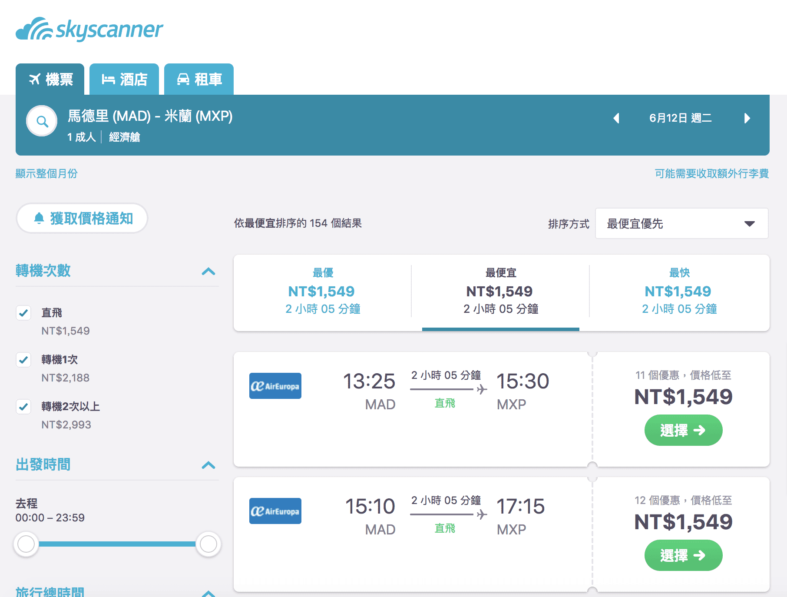Screen dimensions: 787x597
Task: Click the 去程 slider track
Action: [x=117, y=544]
